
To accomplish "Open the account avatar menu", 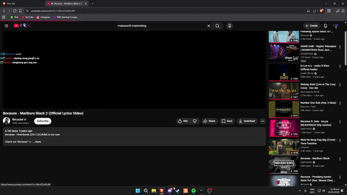I will click(x=336, y=26).
